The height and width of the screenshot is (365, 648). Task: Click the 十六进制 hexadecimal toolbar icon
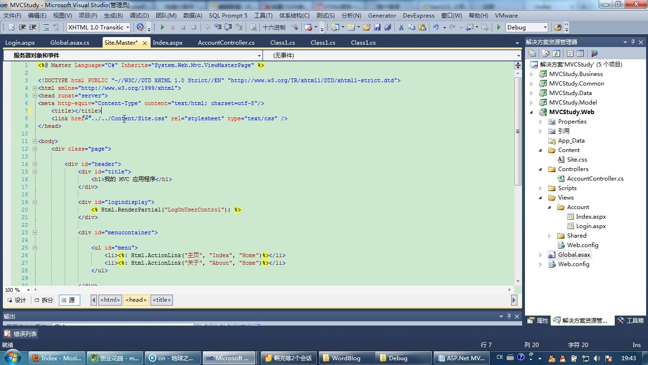(x=274, y=27)
